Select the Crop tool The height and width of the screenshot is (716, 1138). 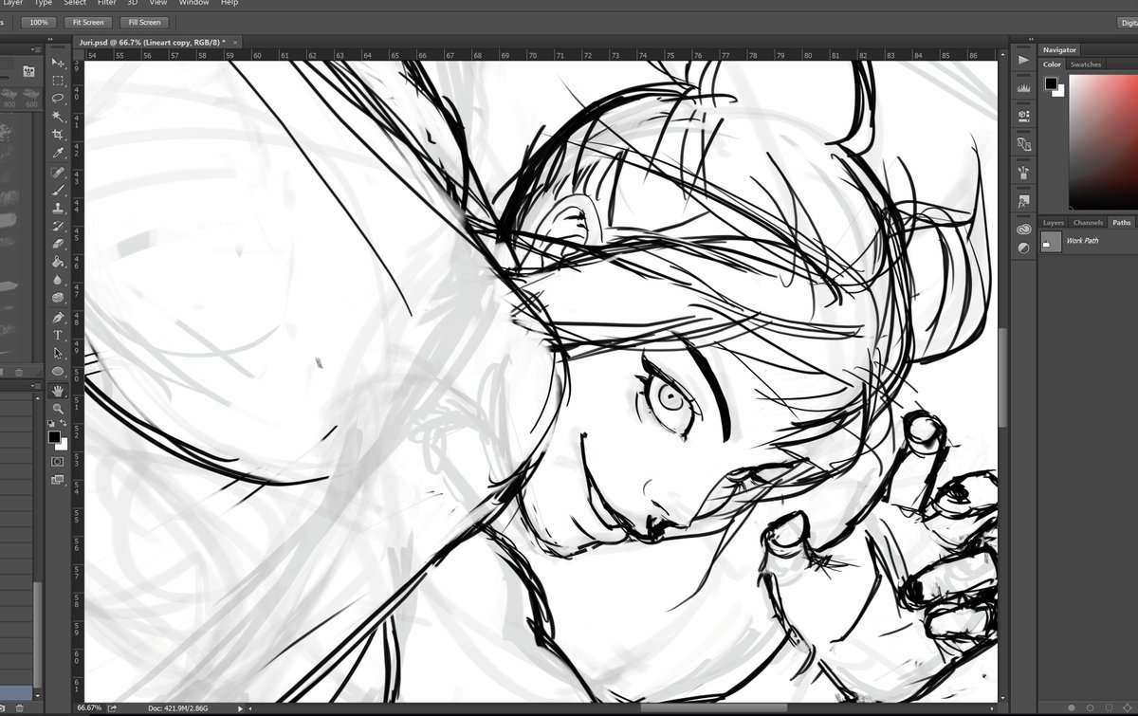(58, 135)
